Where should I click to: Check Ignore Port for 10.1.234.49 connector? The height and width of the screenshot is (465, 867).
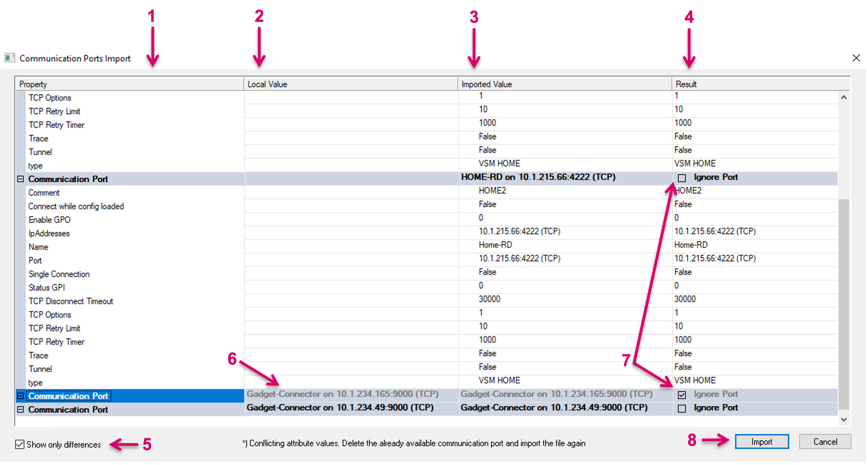coord(682,409)
